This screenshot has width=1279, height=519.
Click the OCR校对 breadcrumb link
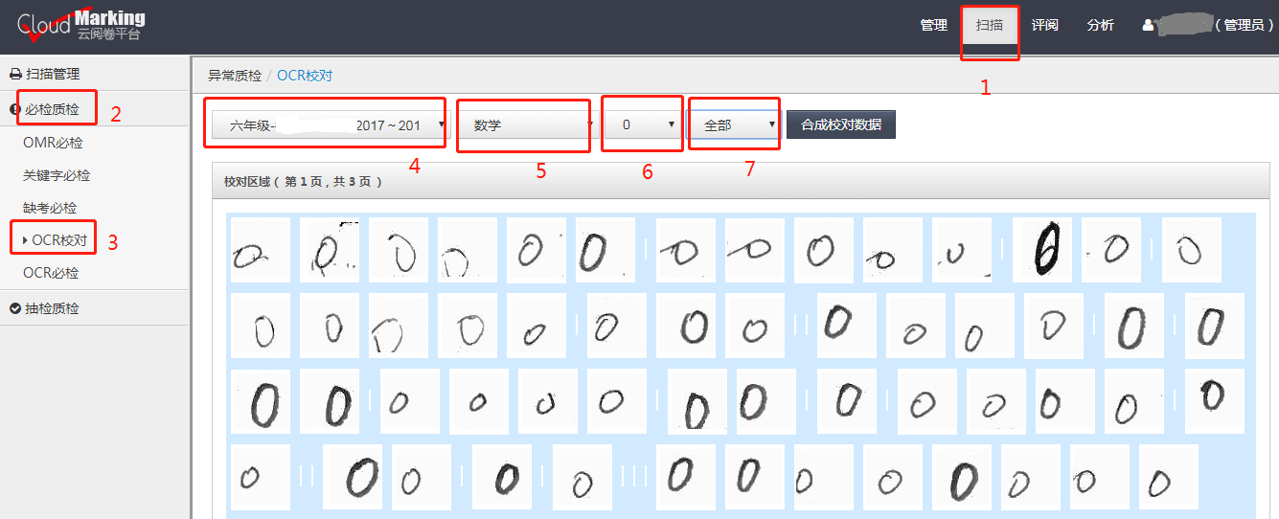305,76
